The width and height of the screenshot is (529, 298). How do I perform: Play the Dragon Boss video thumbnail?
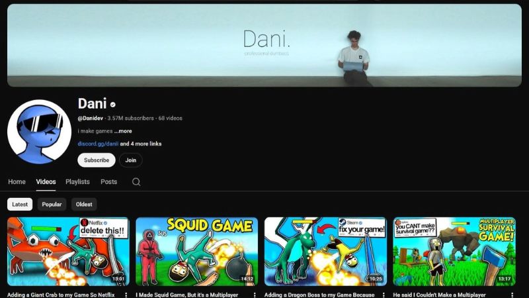tap(325, 252)
